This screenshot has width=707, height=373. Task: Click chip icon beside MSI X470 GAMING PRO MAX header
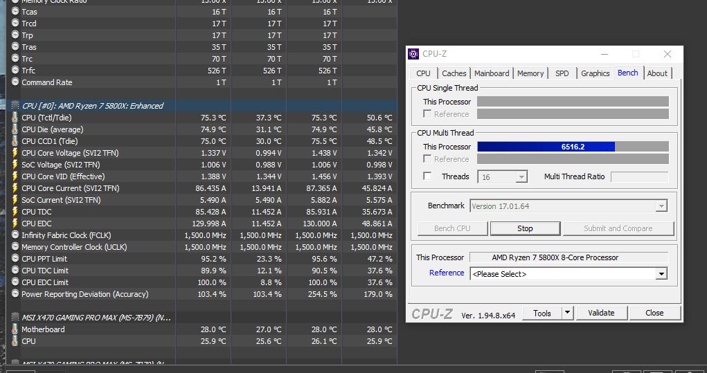[15, 317]
